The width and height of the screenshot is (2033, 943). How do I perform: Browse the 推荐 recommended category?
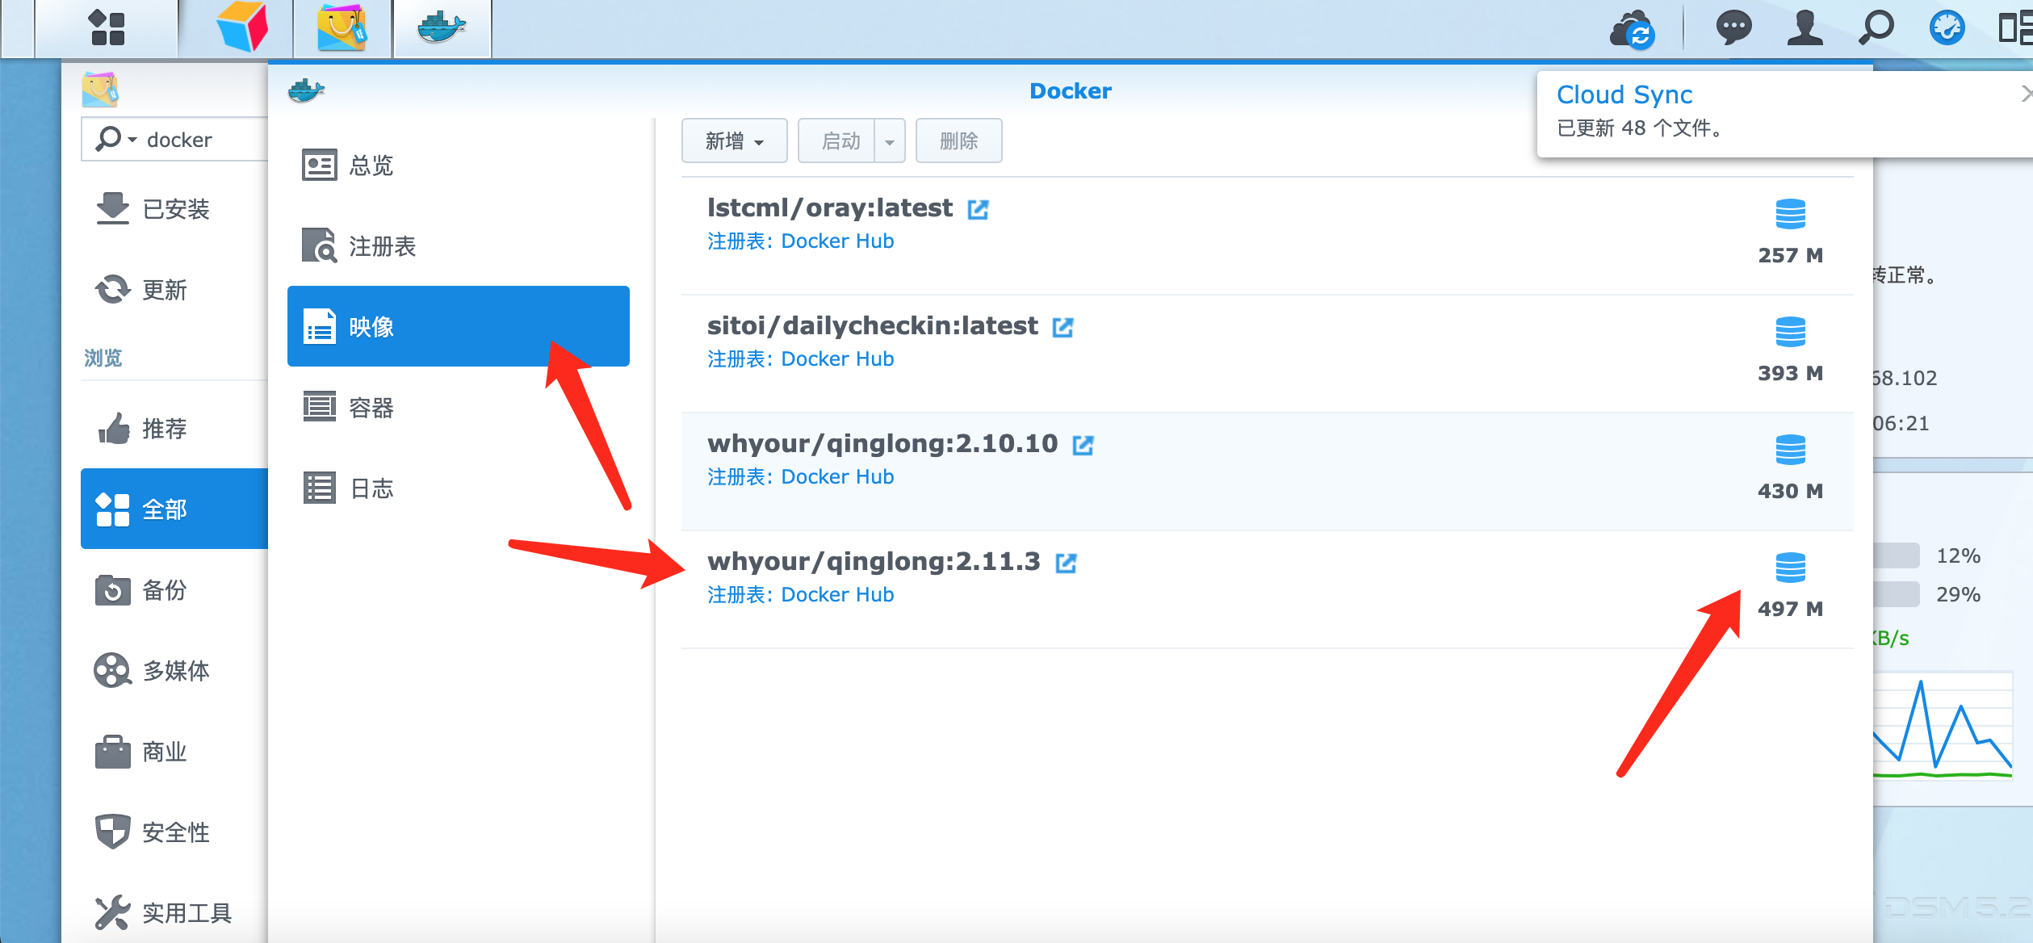tap(174, 428)
